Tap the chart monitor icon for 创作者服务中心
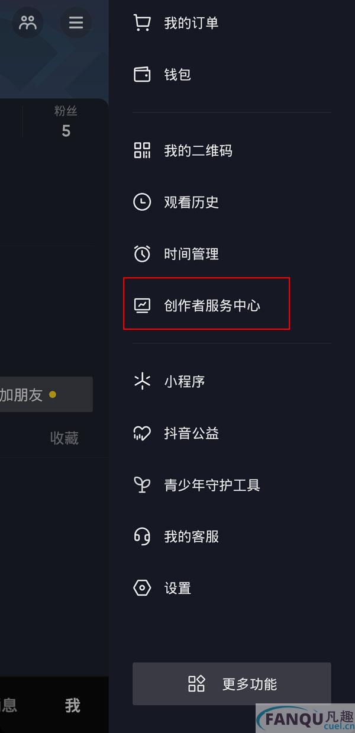 (142, 306)
